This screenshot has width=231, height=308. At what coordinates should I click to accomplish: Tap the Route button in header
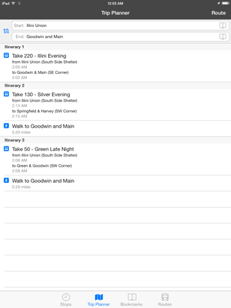pyautogui.click(x=219, y=13)
